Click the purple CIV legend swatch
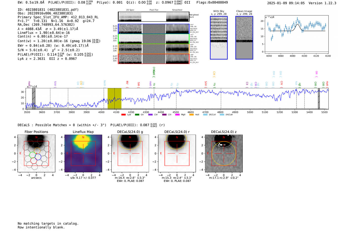354x241 pixels. [x=150, y=115]
